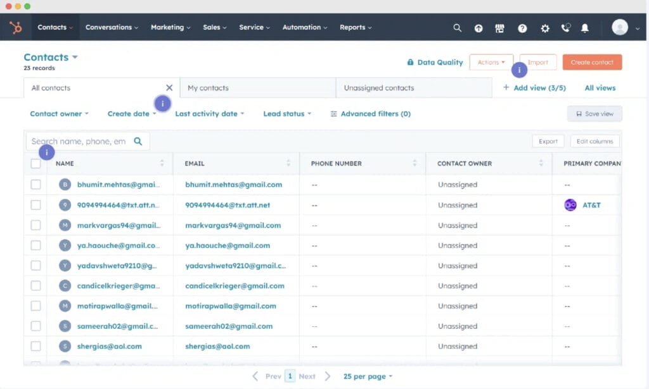Open the Marketing menu
The image size is (649, 389).
[x=170, y=27]
